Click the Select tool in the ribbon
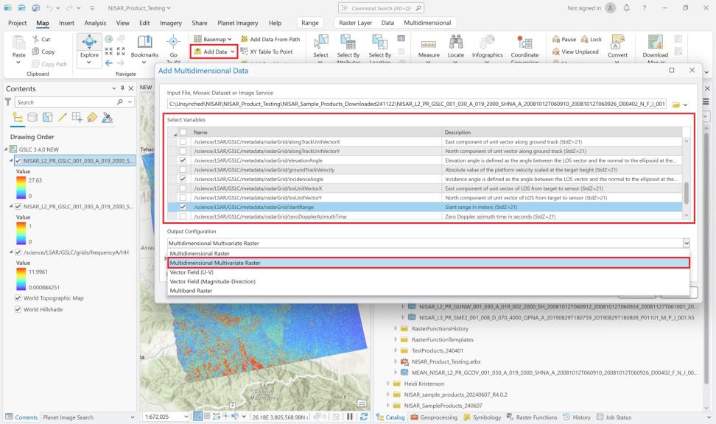 [320, 47]
